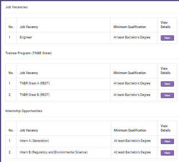Click row number 2 beside TNBR Great B
Screen dimensions: 179x162
coord(9,95)
